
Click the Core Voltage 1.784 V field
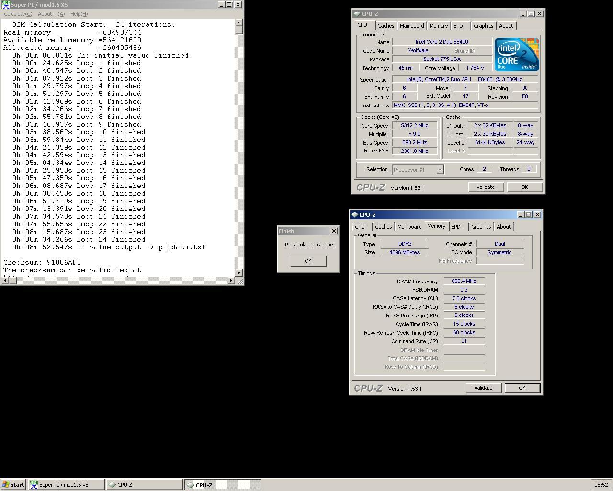click(x=475, y=68)
